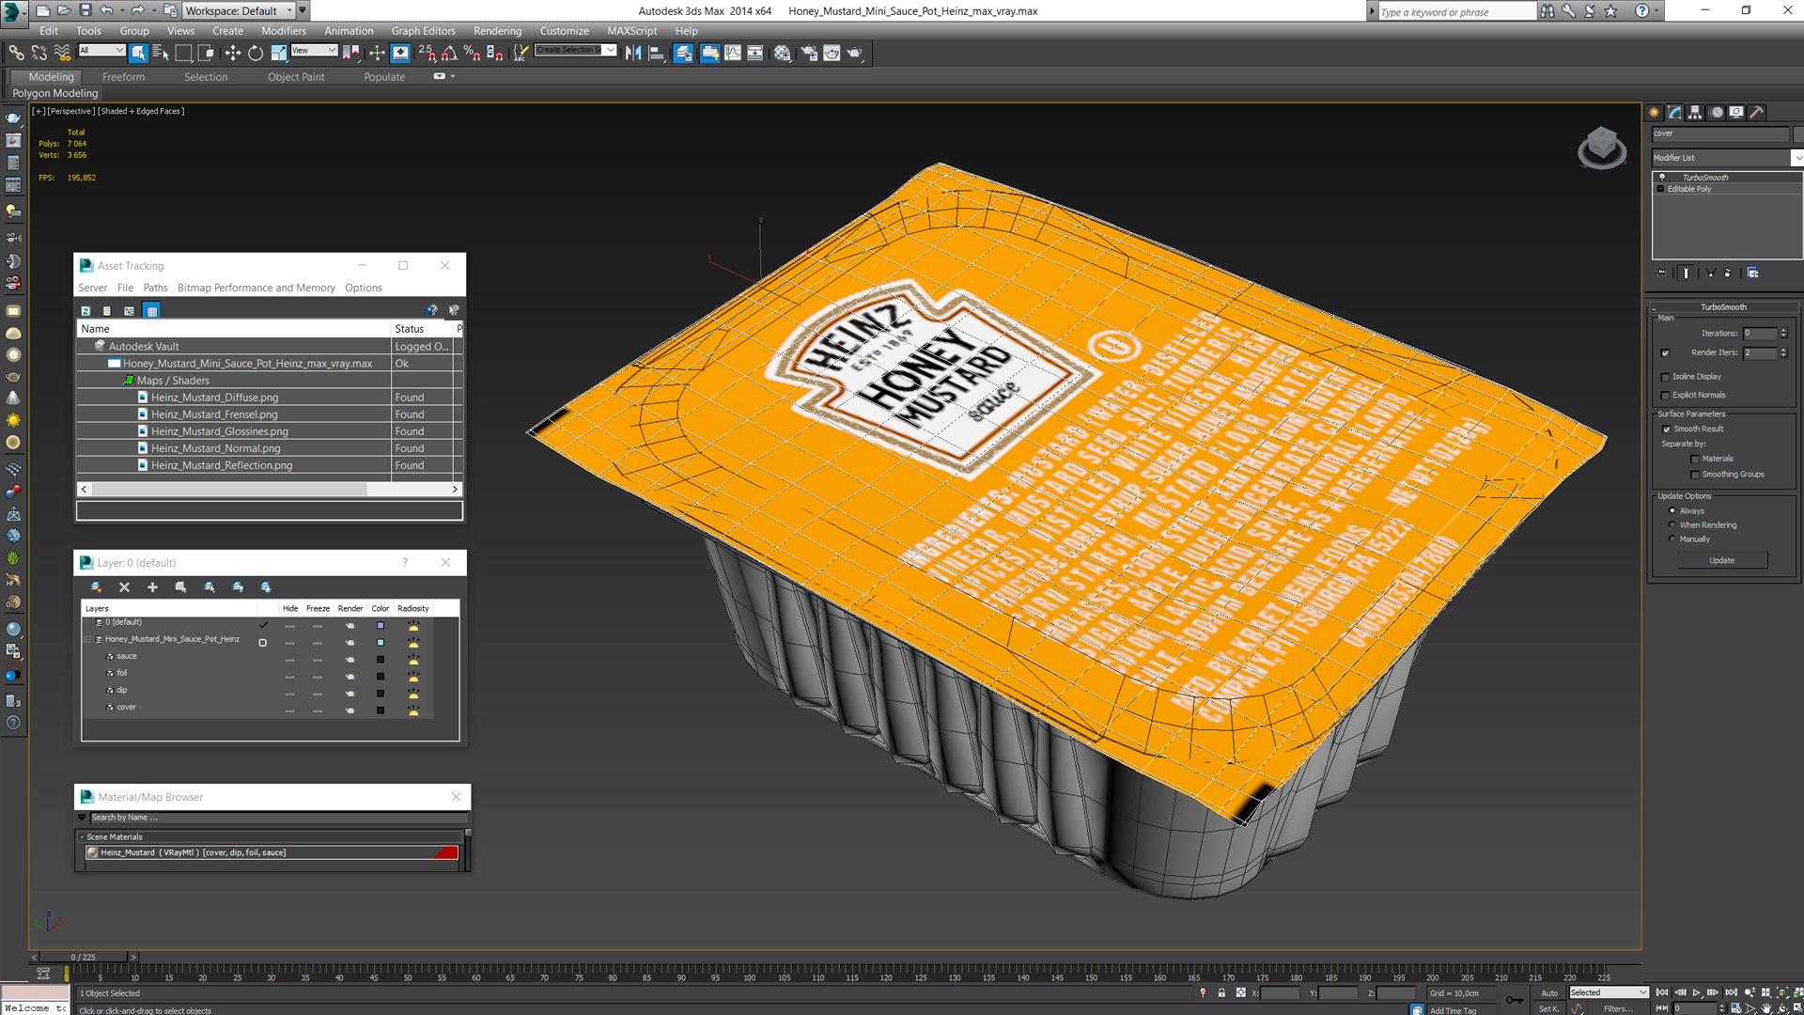Undo last action in title bar
The height and width of the screenshot is (1015, 1804).
click(107, 10)
